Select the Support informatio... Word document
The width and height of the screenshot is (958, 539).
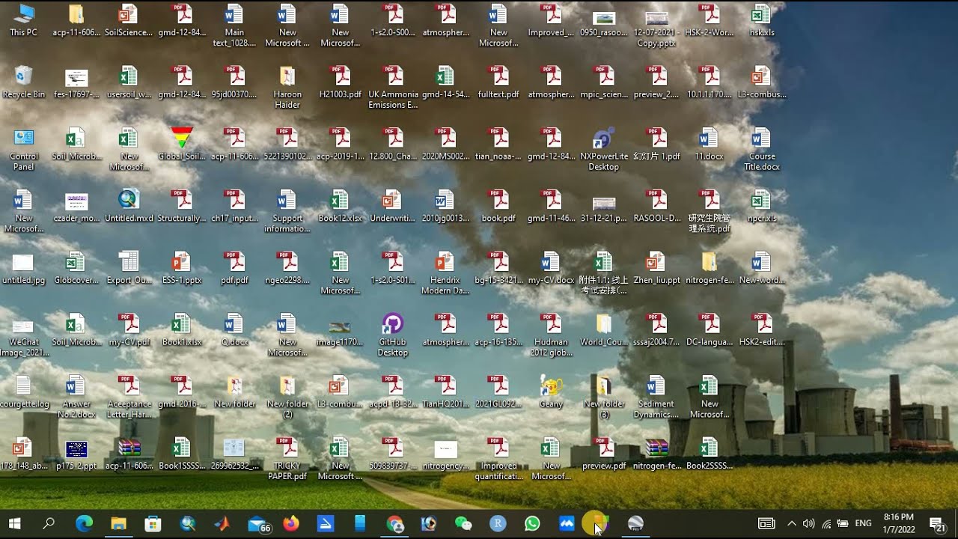287,212
